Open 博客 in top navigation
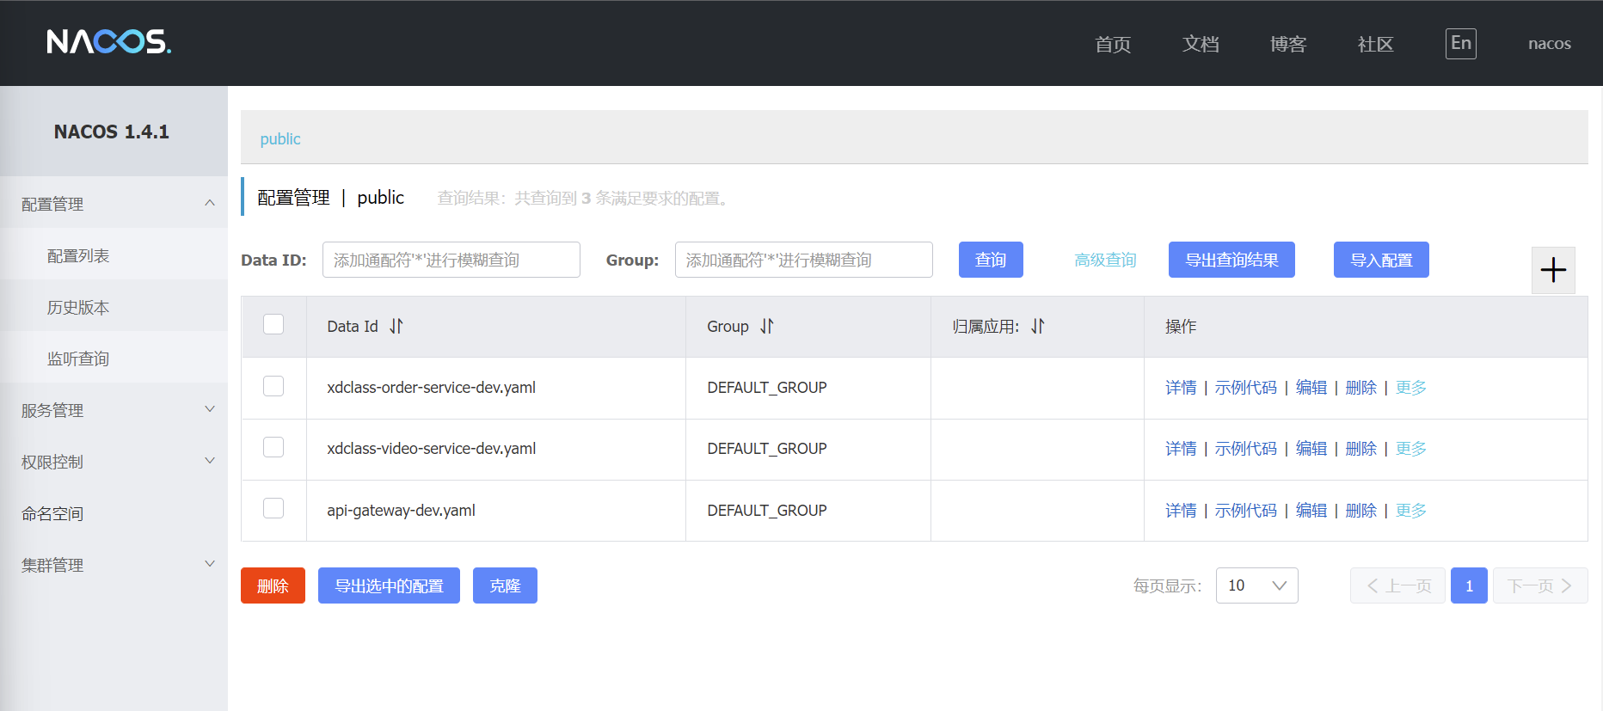The height and width of the screenshot is (711, 1603). click(1288, 44)
